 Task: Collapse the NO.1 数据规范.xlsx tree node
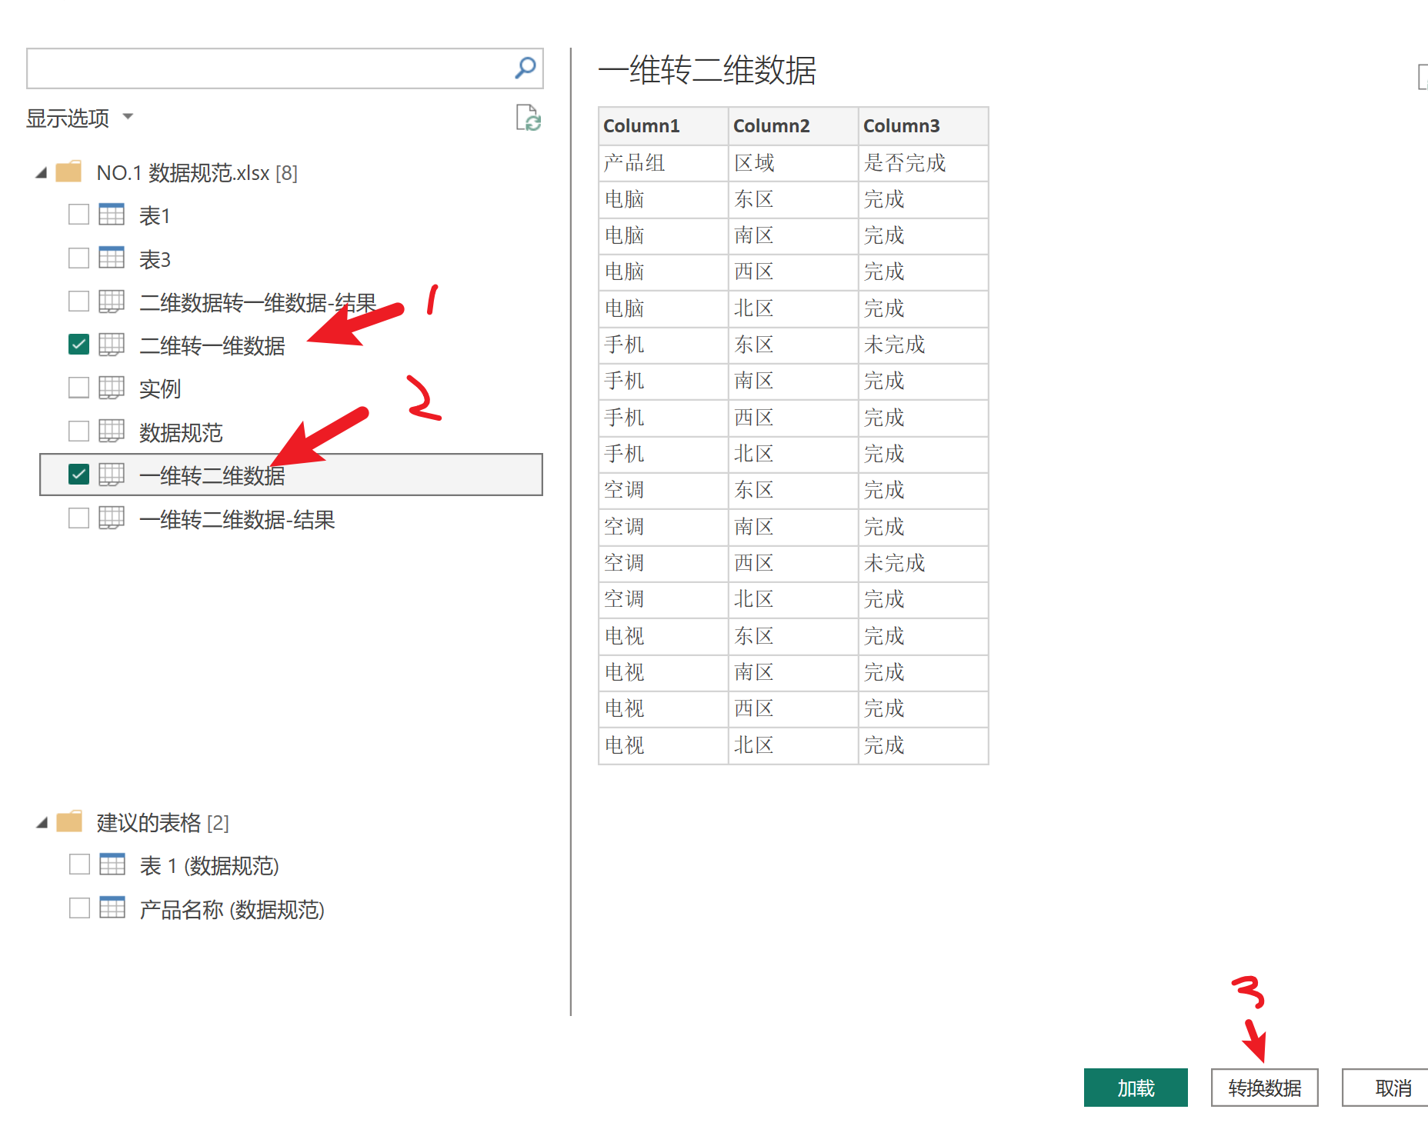click(42, 173)
